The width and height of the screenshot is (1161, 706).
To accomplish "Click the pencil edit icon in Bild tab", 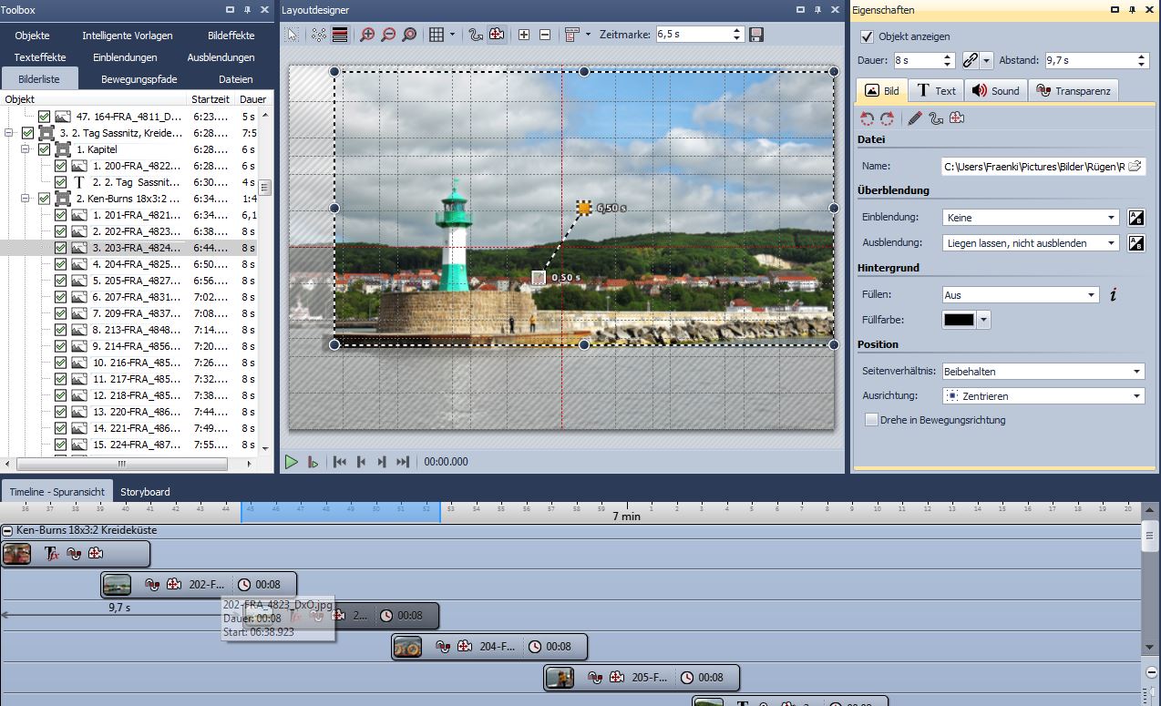I will click(x=915, y=118).
